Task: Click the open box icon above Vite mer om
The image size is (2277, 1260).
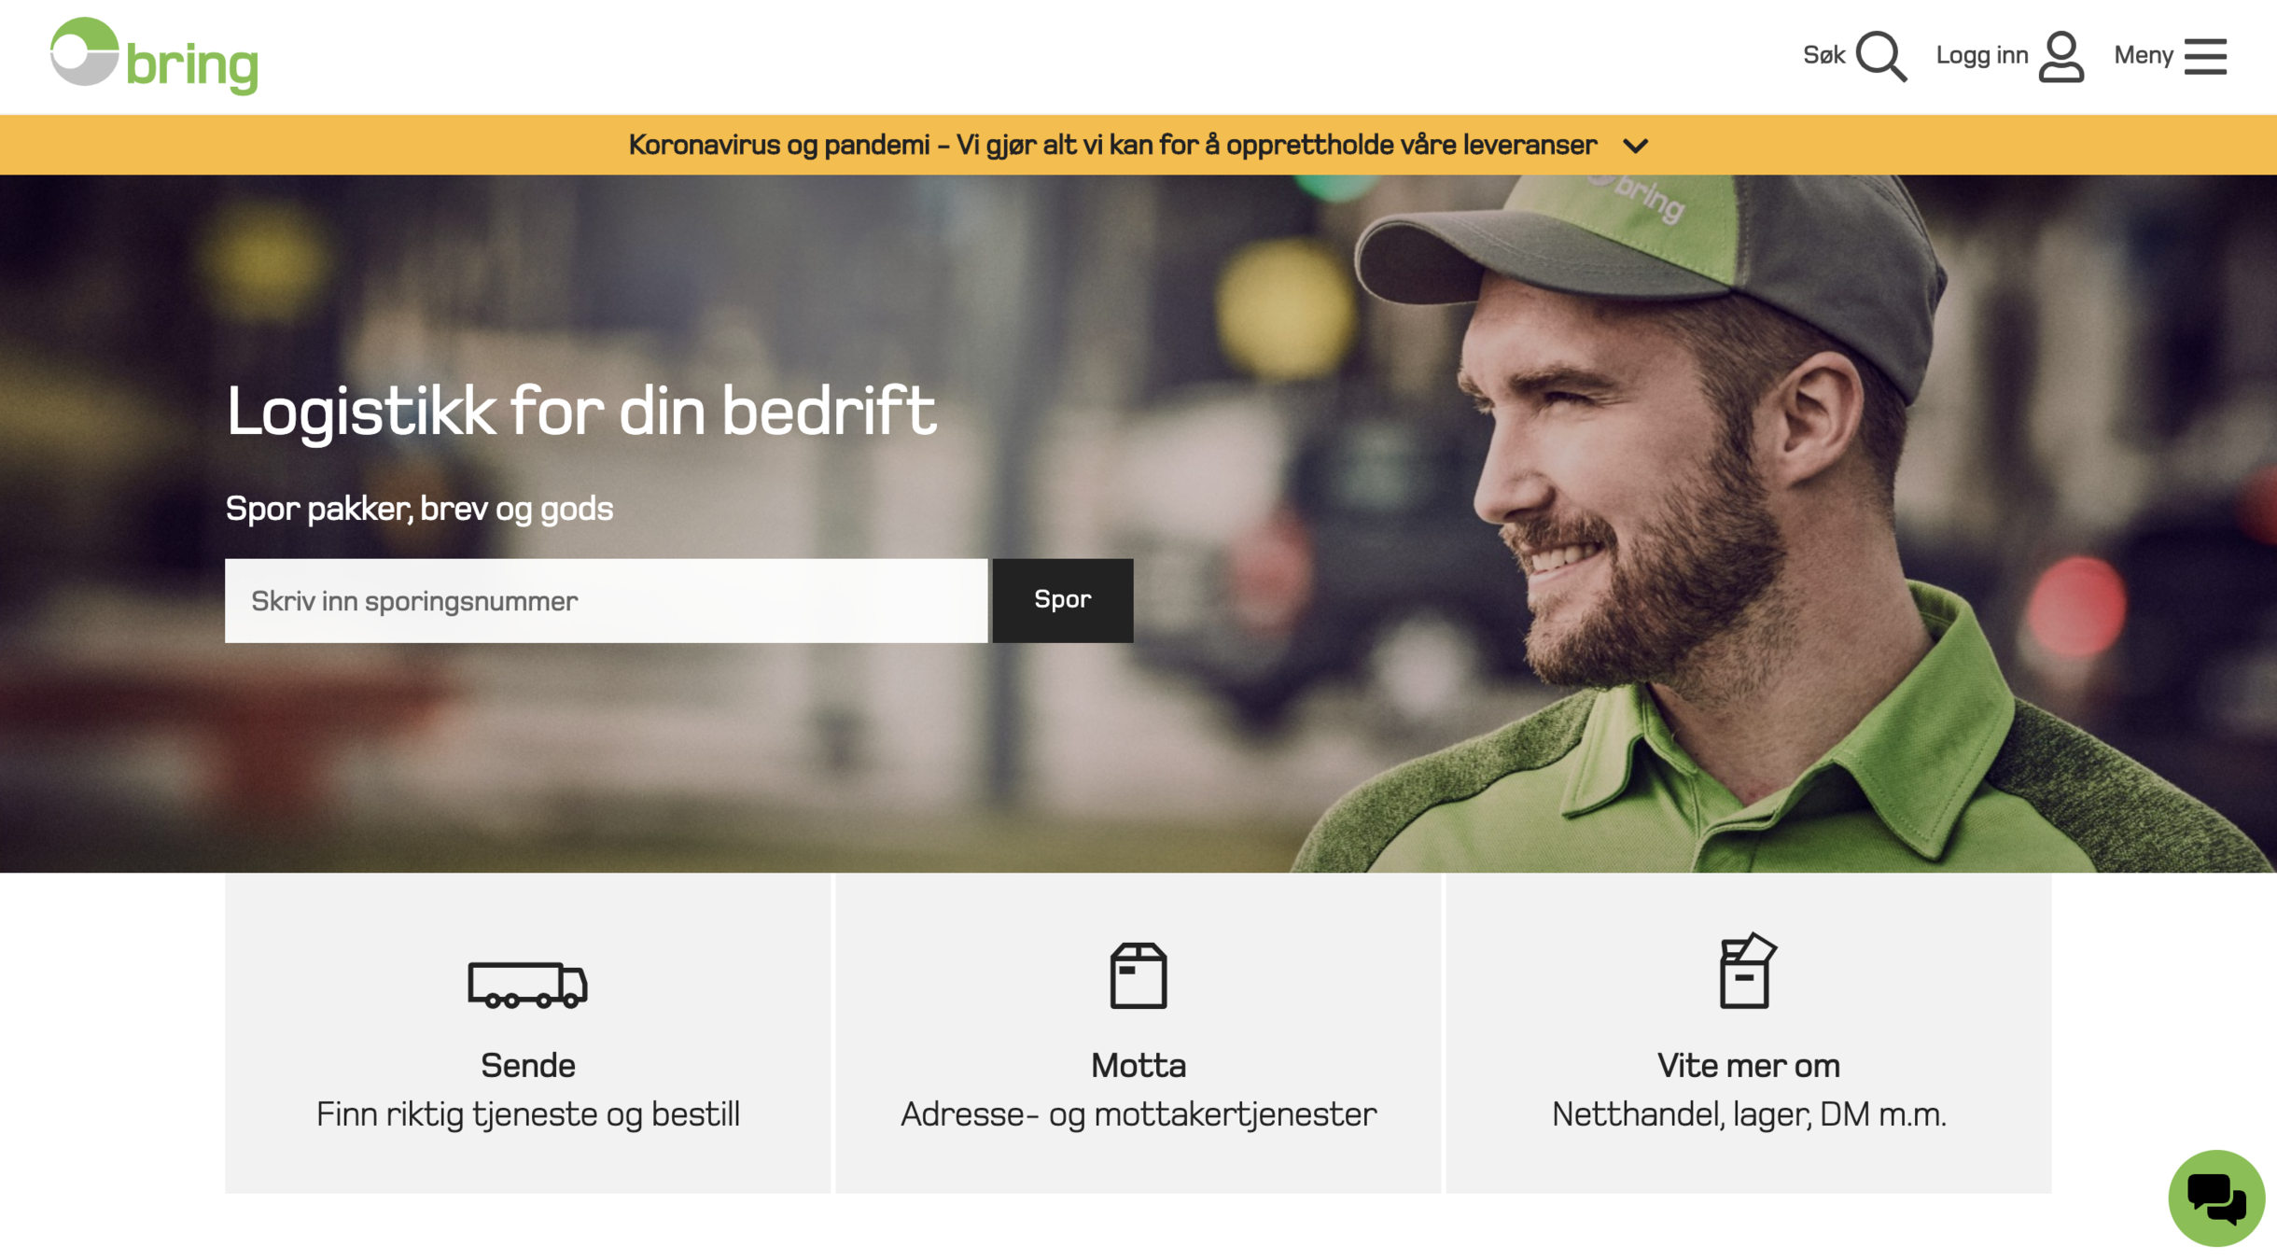Action: [x=1747, y=970]
